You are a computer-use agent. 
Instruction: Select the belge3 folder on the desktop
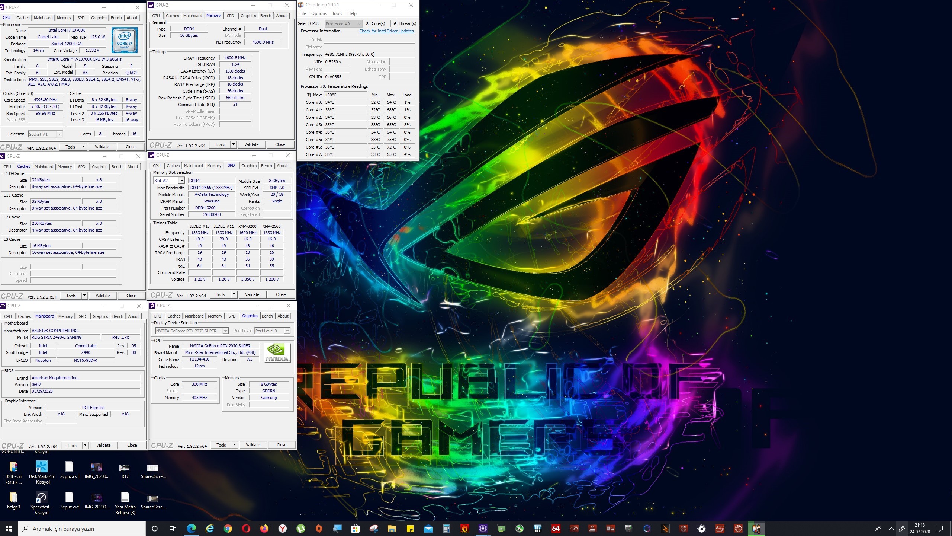point(13,500)
